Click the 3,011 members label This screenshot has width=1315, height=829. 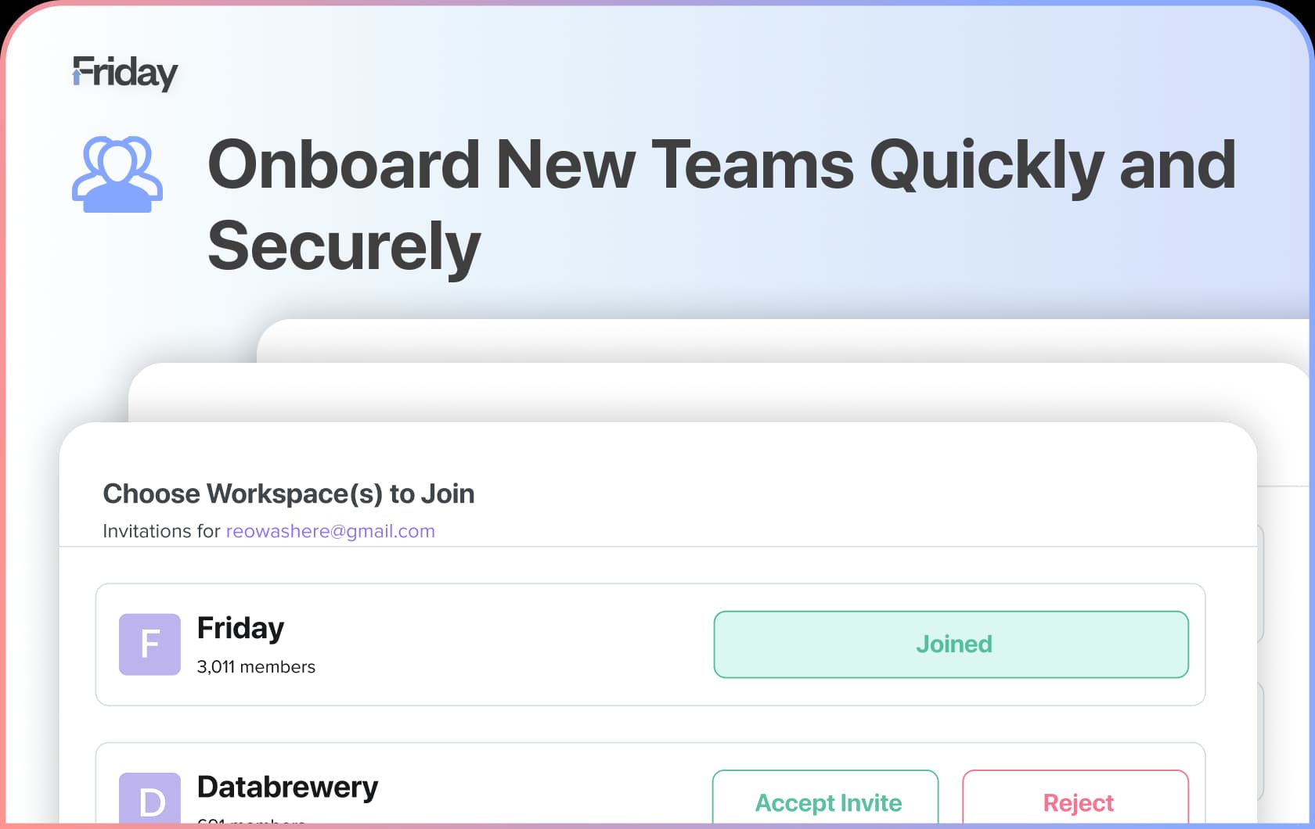[256, 667]
